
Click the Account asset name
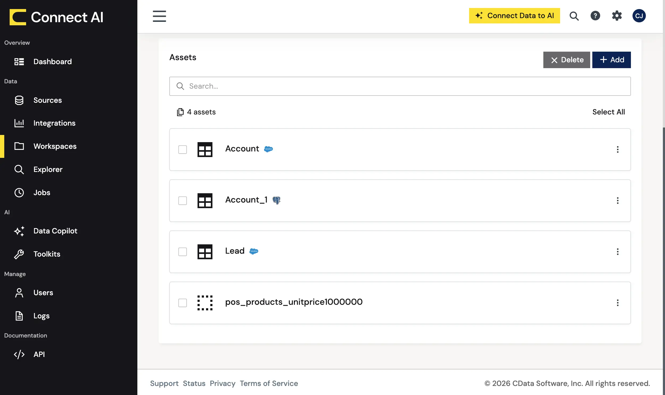click(x=242, y=149)
